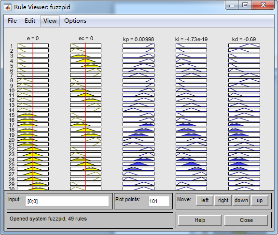Viewport: 278px width, 235px height.
Task: Open the Options menu
Action: (75, 21)
